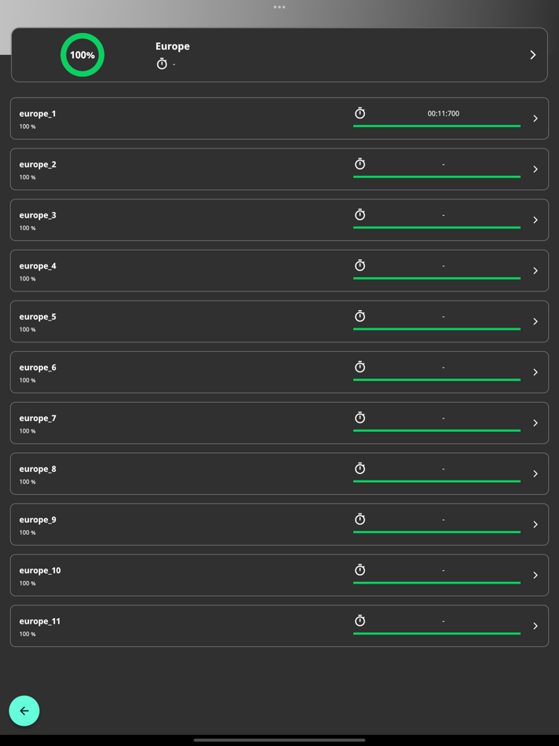Select the europe_3 list item title
Screen dimensions: 559x746
38,215
